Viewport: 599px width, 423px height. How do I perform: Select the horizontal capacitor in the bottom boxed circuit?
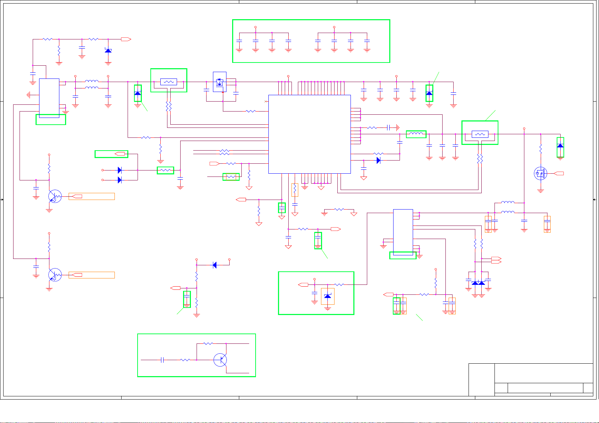click(x=162, y=360)
